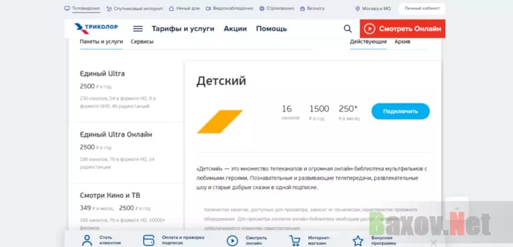Viewport: 513px width, 247px height.
Task: Close the bottom bar with X icon
Action: 434,242
